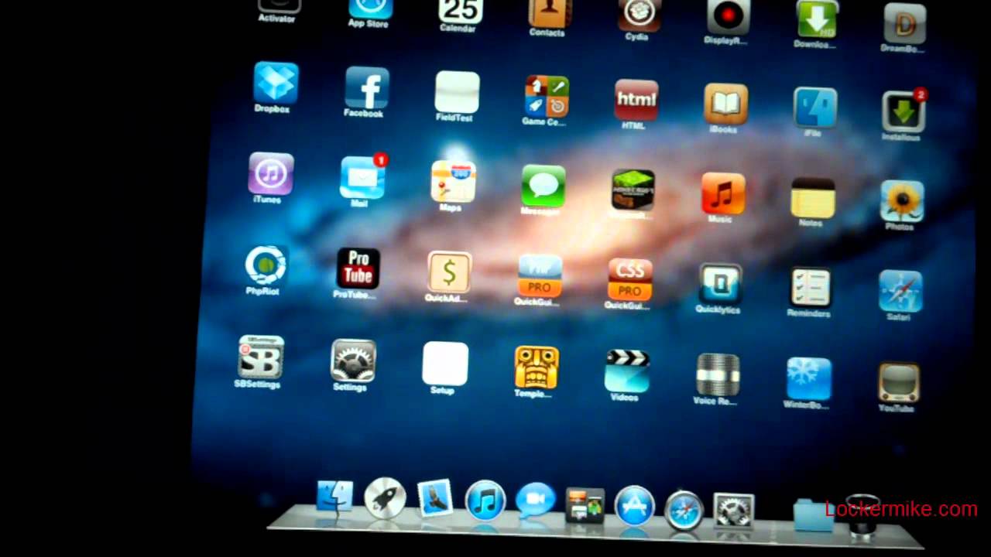Open iBooks
991x557 pixels.
click(x=725, y=104)
